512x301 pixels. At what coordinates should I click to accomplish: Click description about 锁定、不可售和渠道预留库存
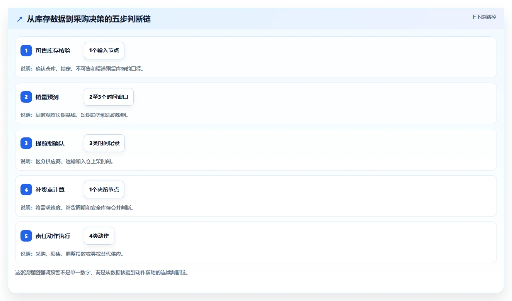coord(82,69)
